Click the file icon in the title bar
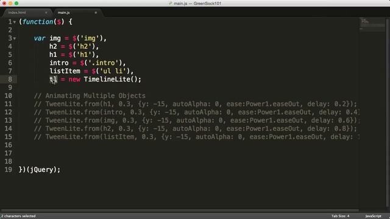The height and width of the screenshot is (219, 390). (x=171, y=3)
